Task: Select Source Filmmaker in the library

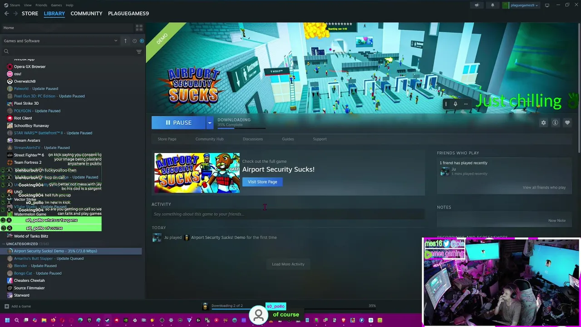Action: coord(30,288)
